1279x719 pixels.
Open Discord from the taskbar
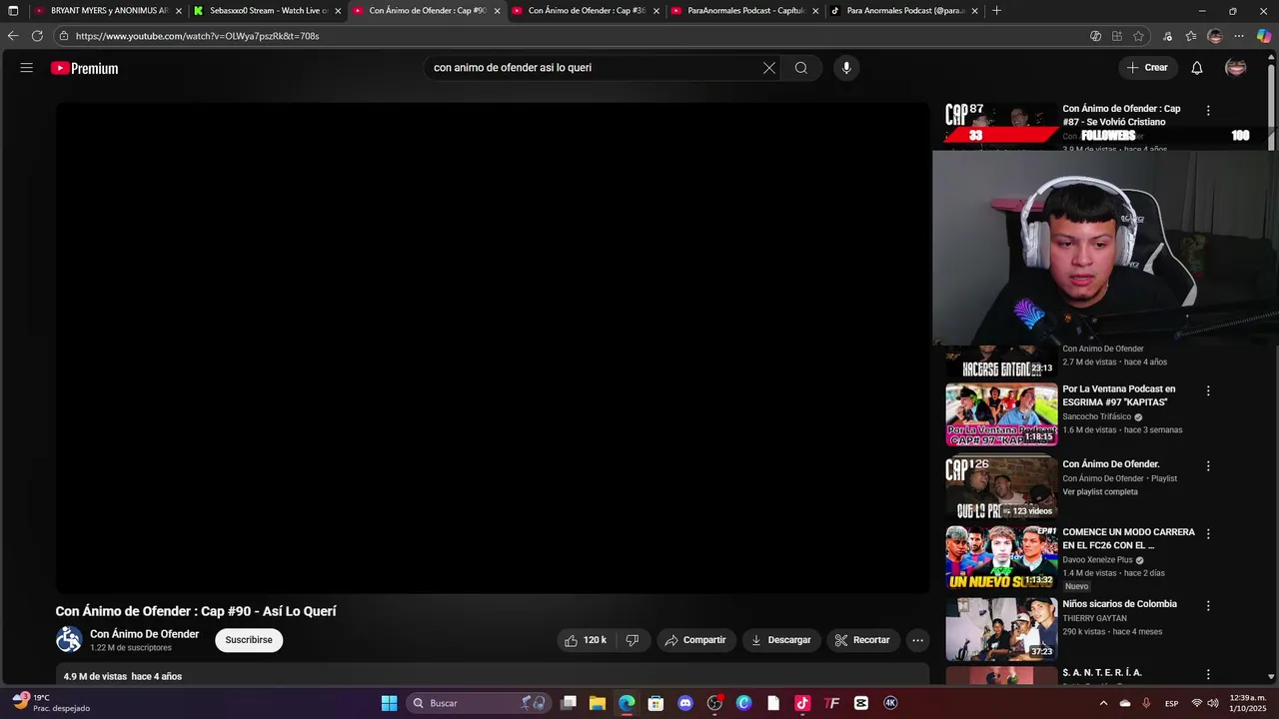(685, 703)
